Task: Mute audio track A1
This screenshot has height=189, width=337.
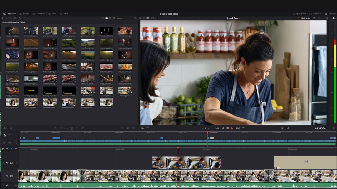Action: click(x=7, y=185)
